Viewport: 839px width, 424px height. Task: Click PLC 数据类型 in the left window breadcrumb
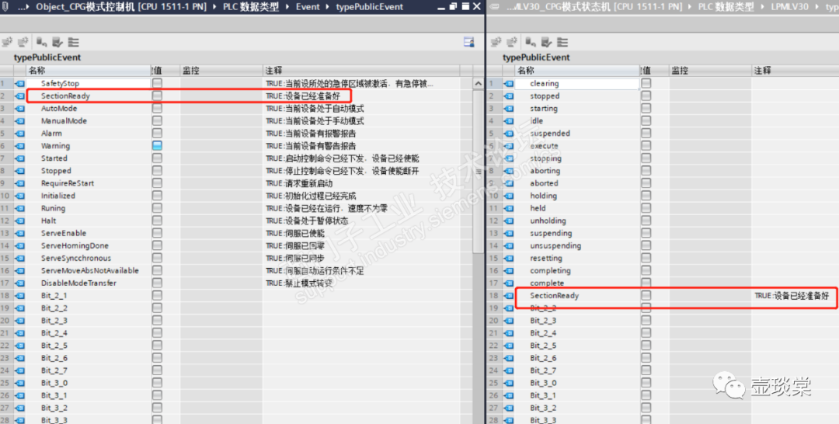click(251, 7)
